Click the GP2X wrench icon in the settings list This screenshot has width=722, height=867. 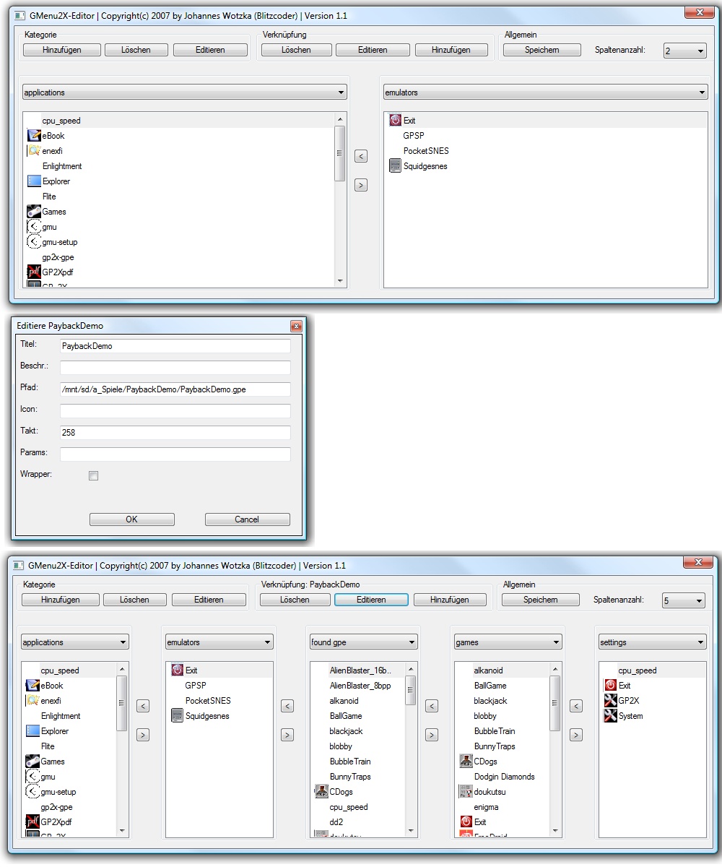[x=610, y=701]
